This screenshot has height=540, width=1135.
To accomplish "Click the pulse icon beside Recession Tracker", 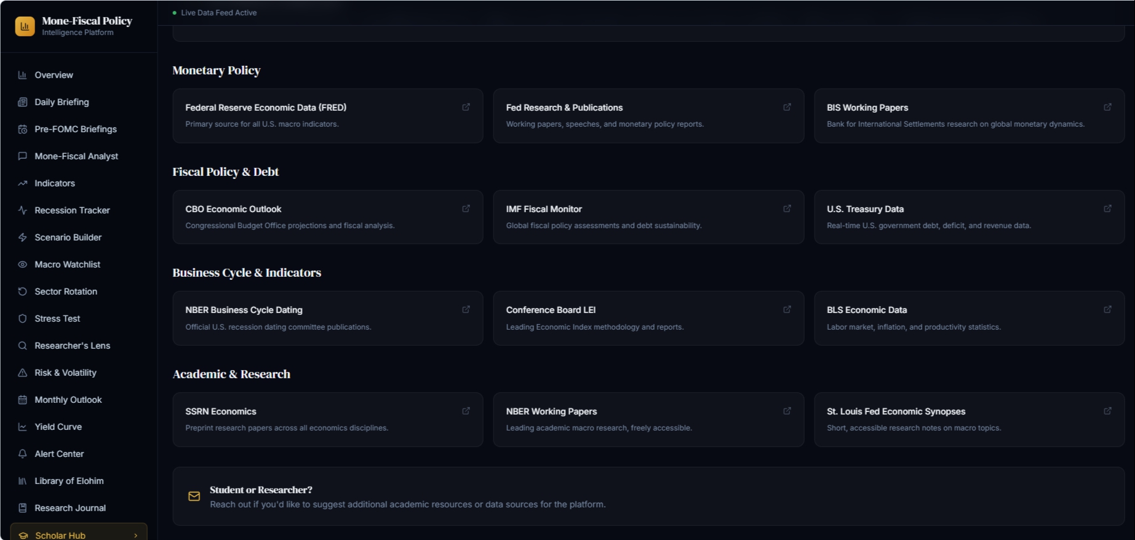I will click(x=23, y=210).
